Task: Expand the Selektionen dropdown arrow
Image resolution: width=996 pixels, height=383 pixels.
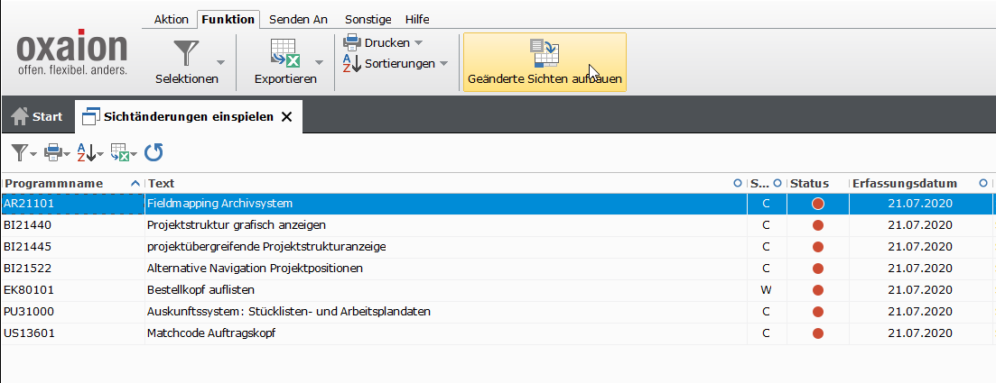Action: point(221,62)
